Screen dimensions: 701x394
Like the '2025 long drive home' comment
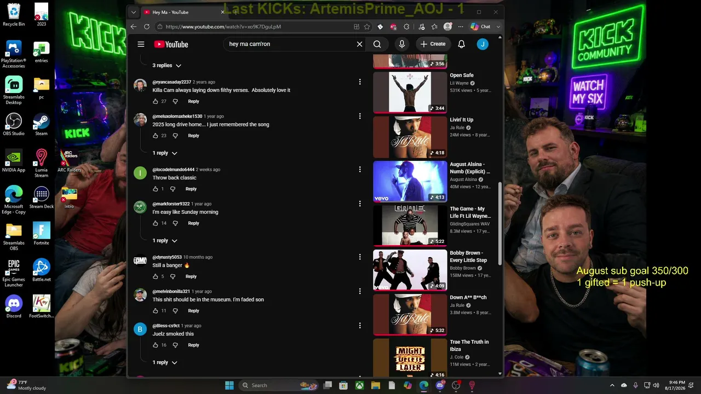(156, 136)
